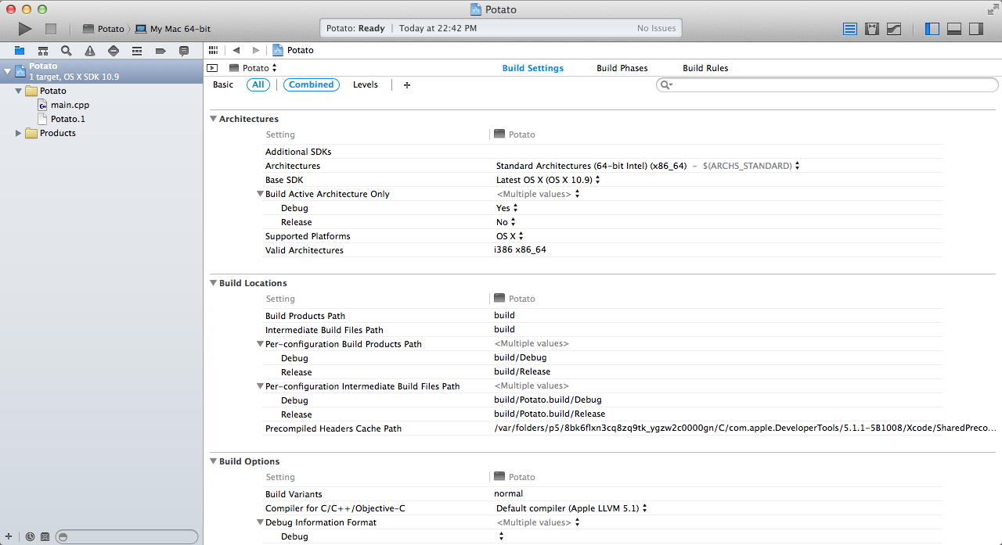Select Precompiled Headers Cache Path row

603,428
